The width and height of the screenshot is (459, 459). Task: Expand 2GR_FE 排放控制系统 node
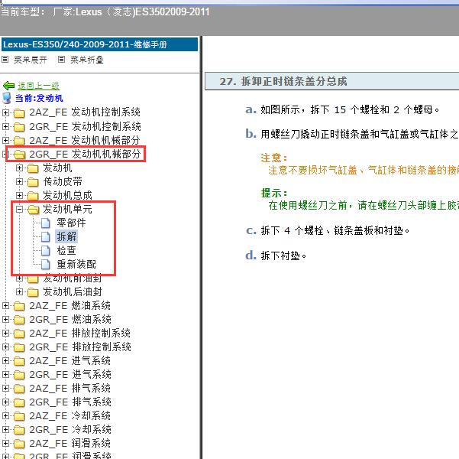(x=5, y=347)
